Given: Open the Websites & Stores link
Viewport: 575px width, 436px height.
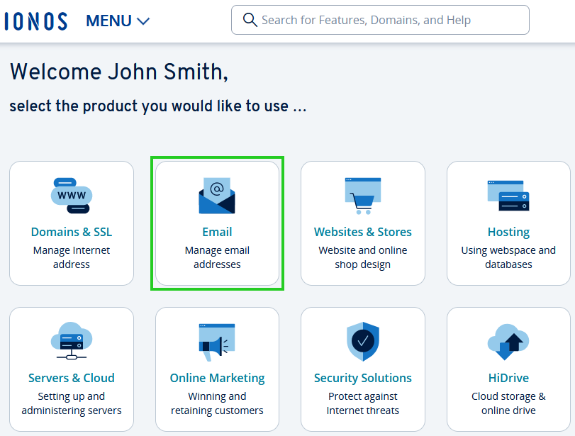Looking at the screenshot, I should click(x=363, y=232).
